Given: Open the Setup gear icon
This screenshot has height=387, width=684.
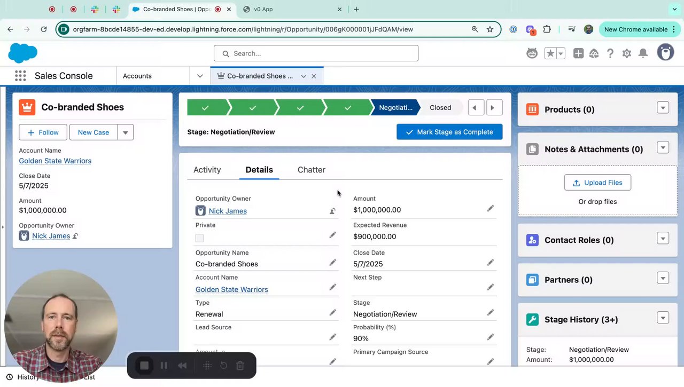Looking at the screenshot, I should point(627,53).
